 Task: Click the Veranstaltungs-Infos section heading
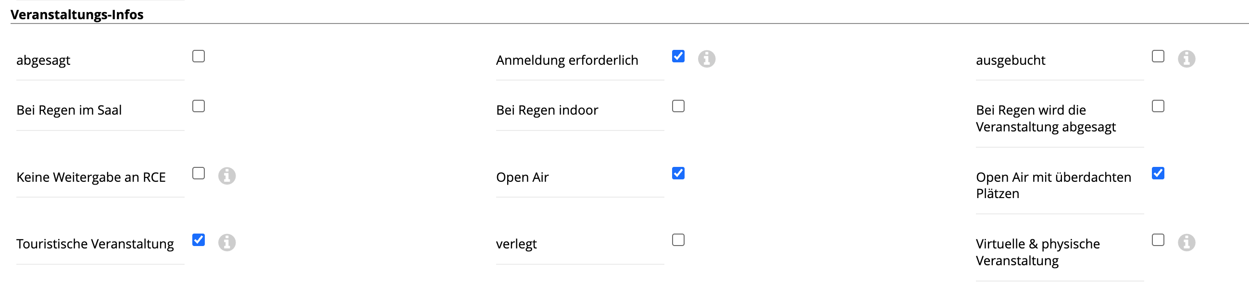click(x=77, y=14)
